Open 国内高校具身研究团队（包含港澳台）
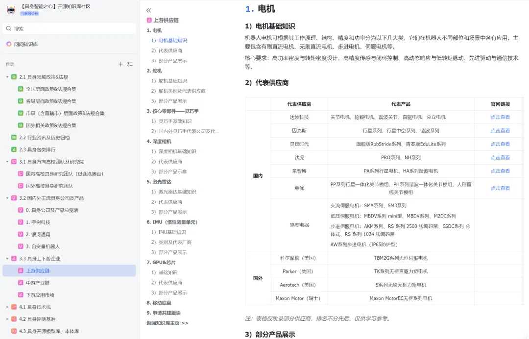Viewport: 529px width, 339px height. coord(65,174)
